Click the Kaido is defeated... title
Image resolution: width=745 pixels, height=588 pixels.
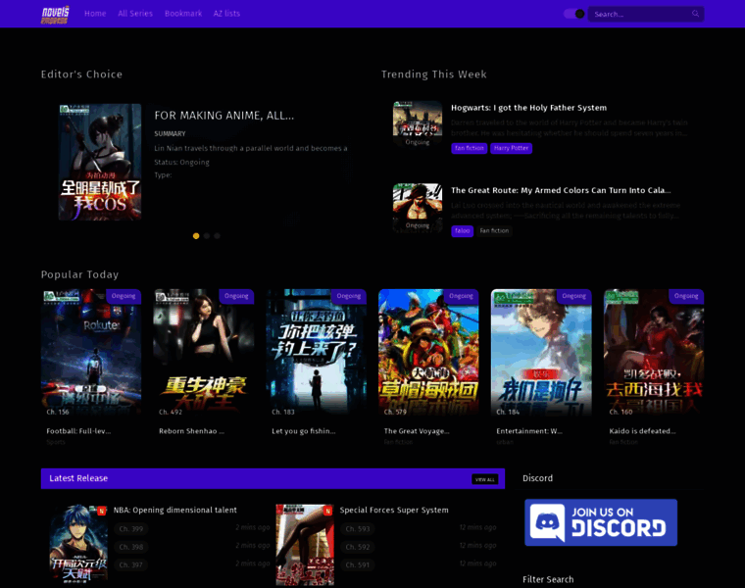(642, 431)
